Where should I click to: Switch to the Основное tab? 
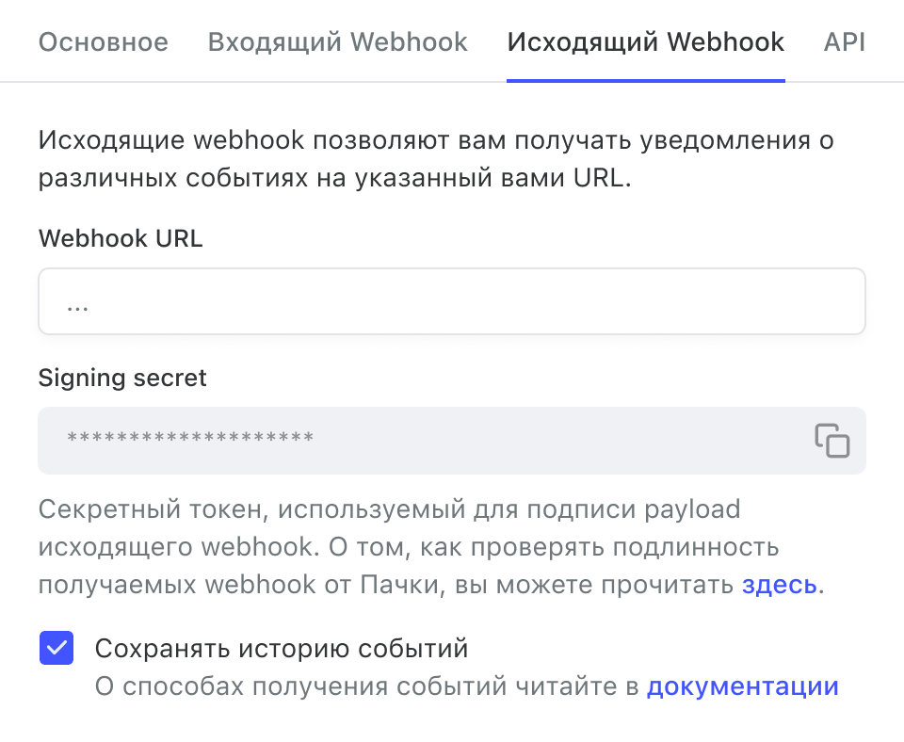tap(103, 42)
